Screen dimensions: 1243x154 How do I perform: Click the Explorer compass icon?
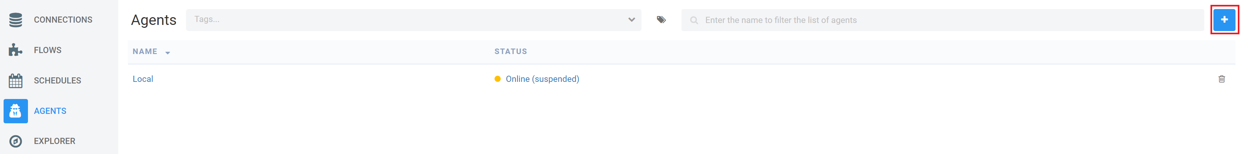tap(15, 141)
